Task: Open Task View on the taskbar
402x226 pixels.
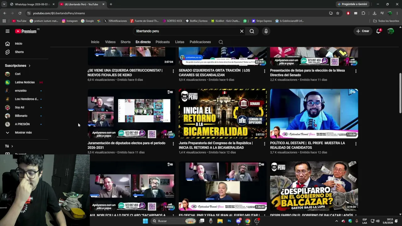Action: tap(202, 221)
